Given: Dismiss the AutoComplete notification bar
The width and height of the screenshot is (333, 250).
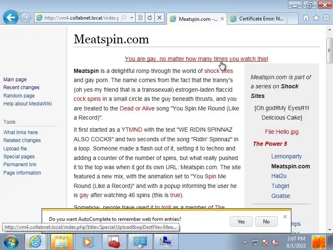Looking at the screenshot, I should (x=285, y=217).
